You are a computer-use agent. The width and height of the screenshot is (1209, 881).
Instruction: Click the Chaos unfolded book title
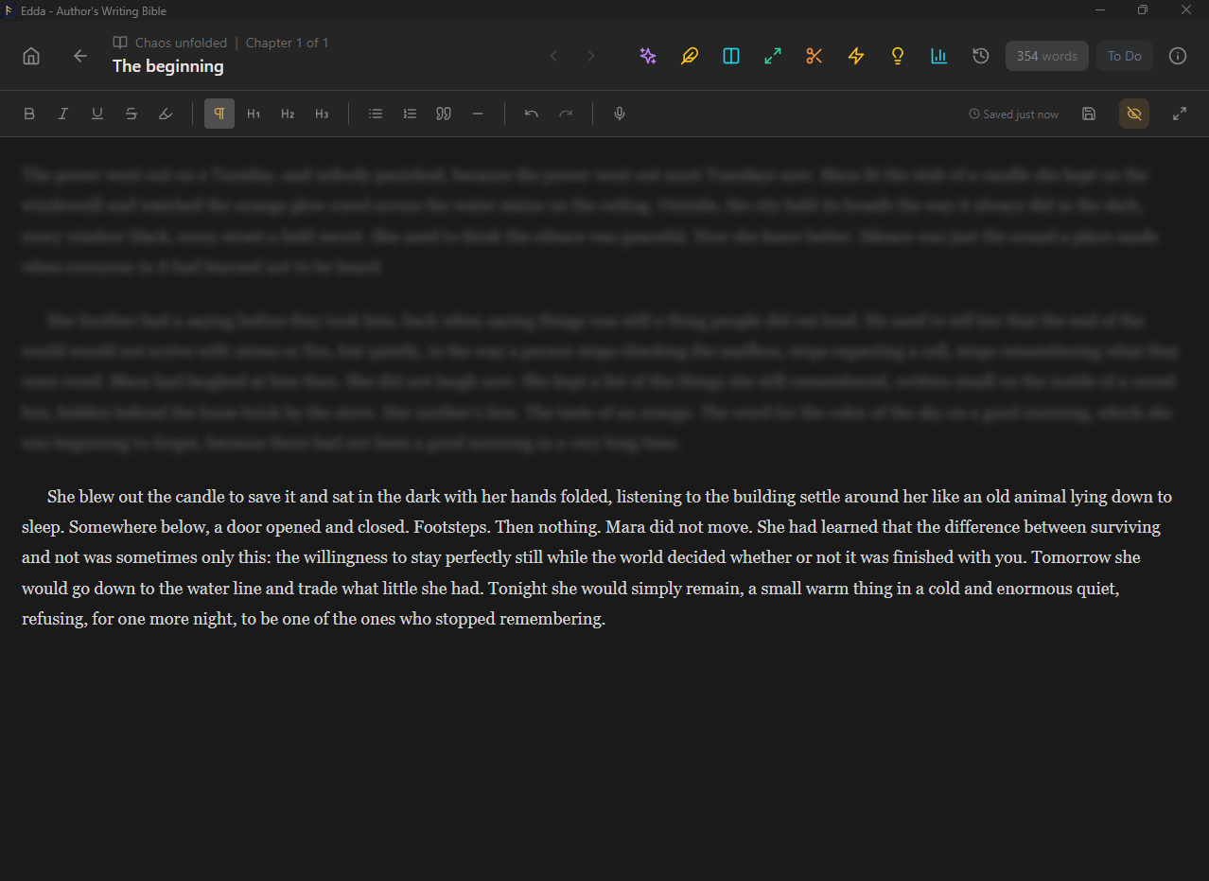coord(181,43)
